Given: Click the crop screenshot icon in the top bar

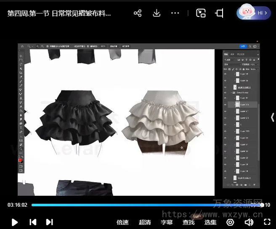Looking at the screenshot, I should point(219,13).
